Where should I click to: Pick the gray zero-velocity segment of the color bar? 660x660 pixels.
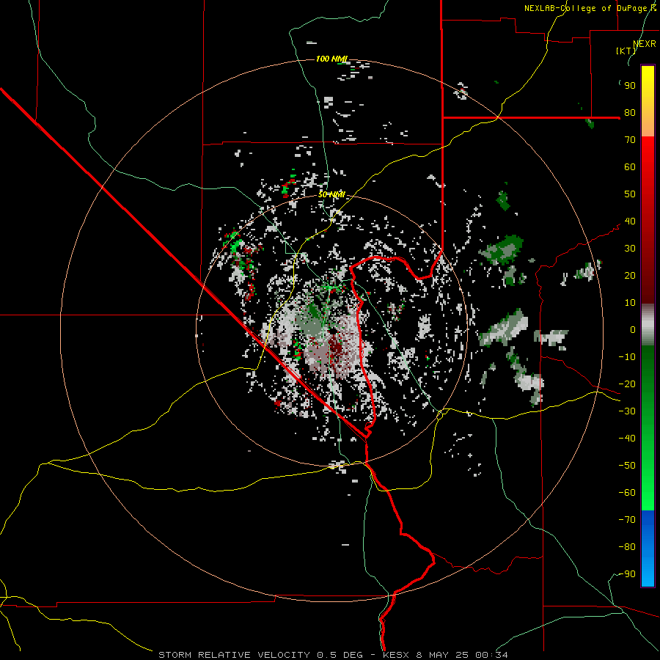click(x=648, y=325)
